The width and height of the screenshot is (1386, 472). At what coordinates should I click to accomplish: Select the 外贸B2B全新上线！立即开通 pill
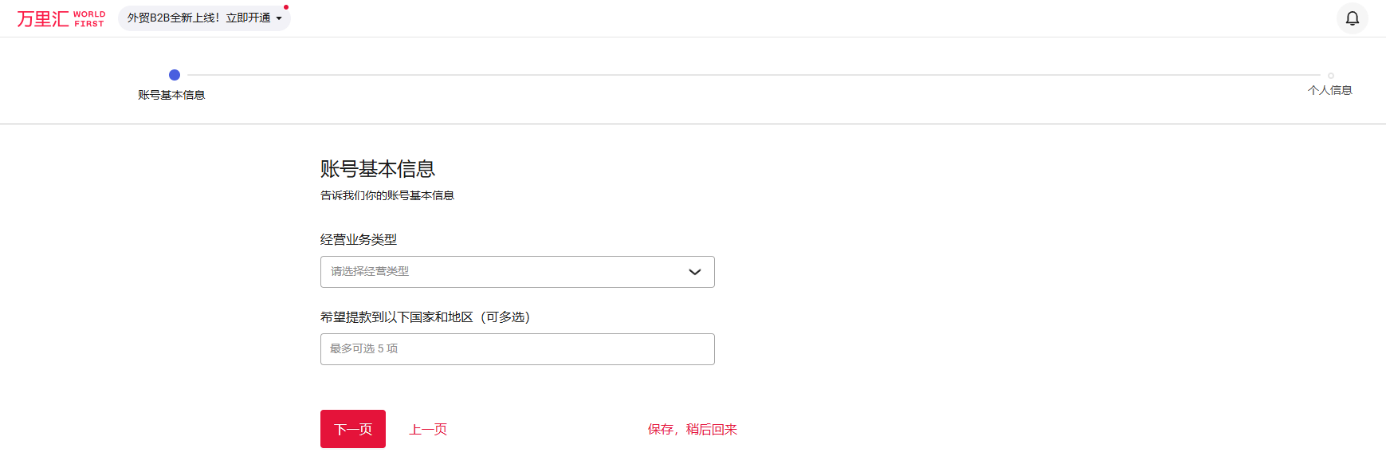204,18
